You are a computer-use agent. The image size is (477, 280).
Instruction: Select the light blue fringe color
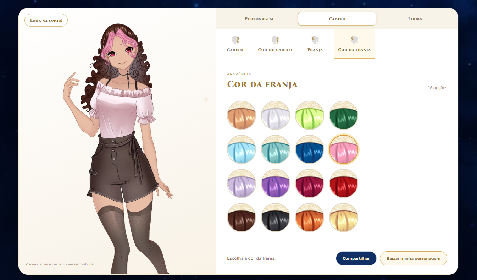point(242,149)
